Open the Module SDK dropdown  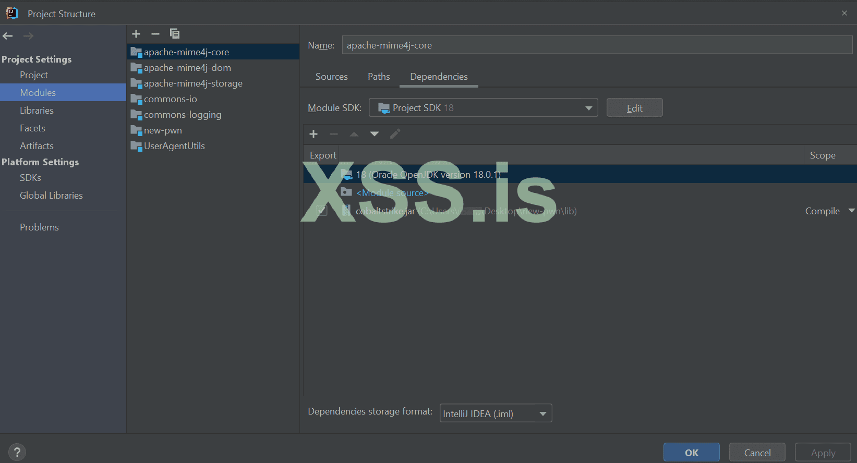click(x=484, y=108)
